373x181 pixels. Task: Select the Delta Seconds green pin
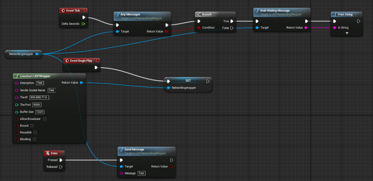pyautogui.click(x=83, y=24)
